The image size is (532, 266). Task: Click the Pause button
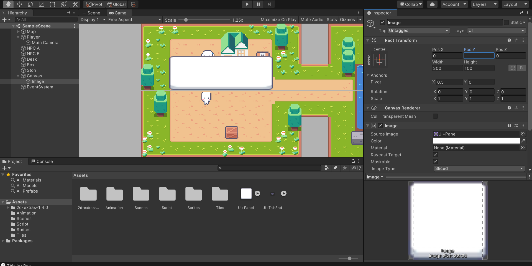coord(258,4)
